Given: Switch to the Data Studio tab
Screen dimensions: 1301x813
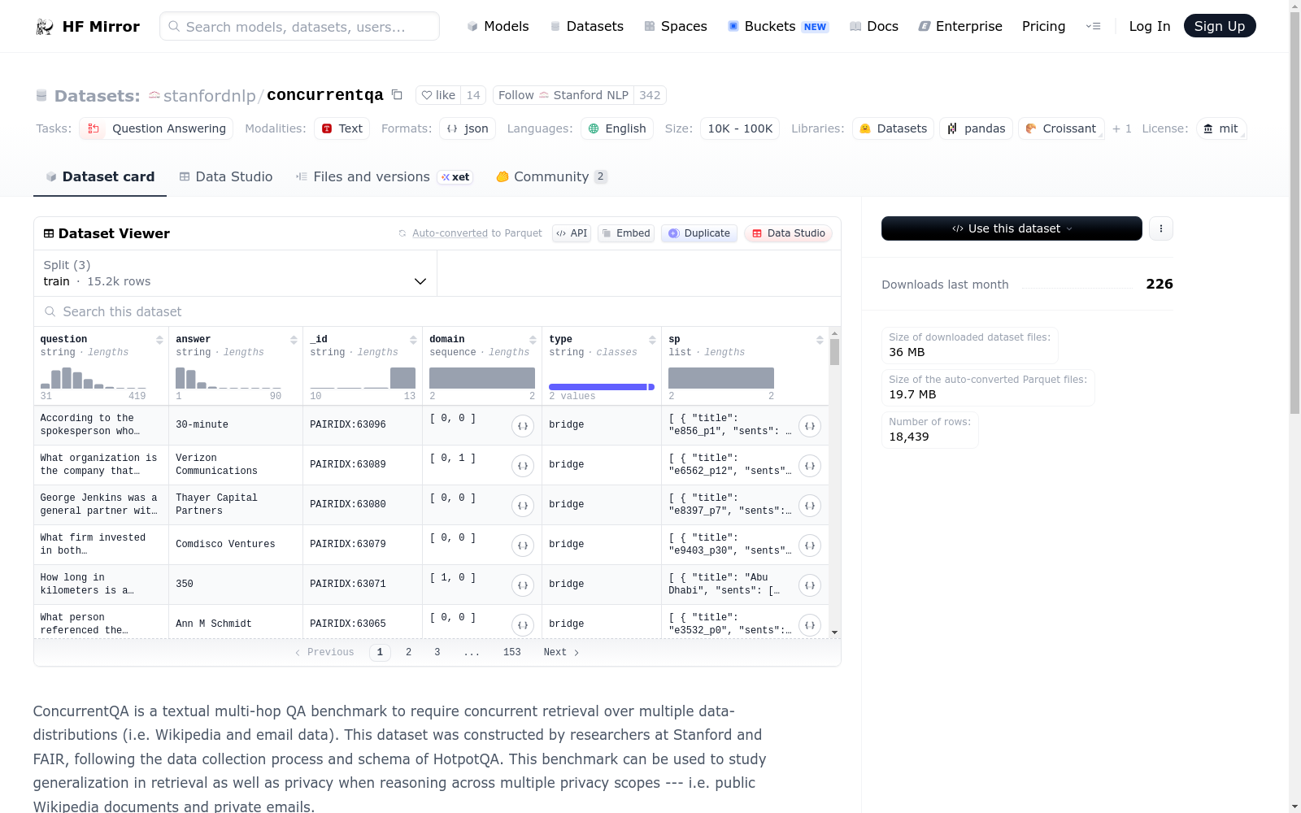Looking at the screenshot, I should pyautogui.click(x=226, y=176).
